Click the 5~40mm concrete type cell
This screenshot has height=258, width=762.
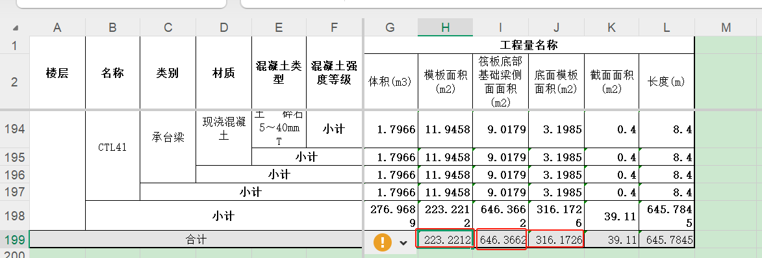pyautogui.click(x=279, y=129)
